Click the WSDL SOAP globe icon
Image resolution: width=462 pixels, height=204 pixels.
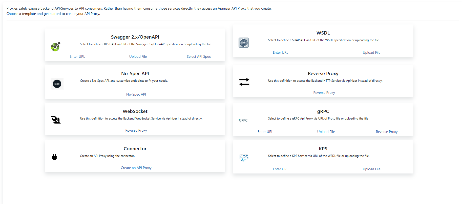click(x=244, y=43)
